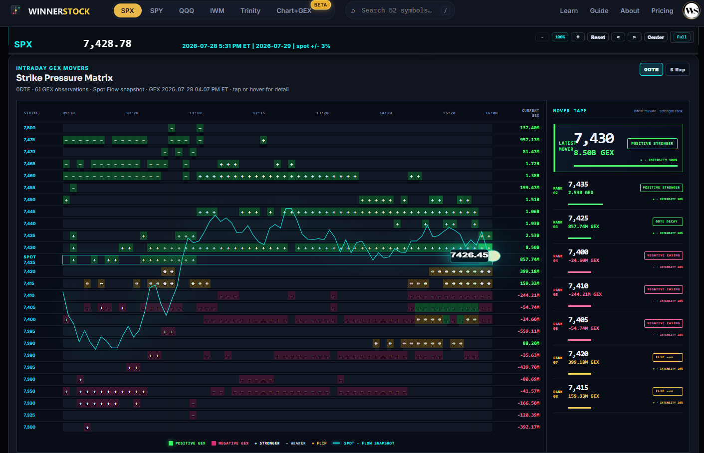The height and width of the screenshot is (453, 704).
Task: Select rank 03 mover 7,425
Action: (618, 226)
